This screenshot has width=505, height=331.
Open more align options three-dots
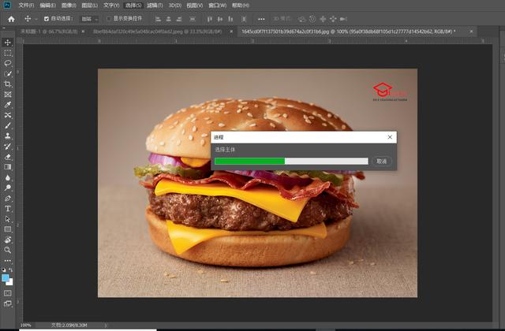tap(261, 19)
